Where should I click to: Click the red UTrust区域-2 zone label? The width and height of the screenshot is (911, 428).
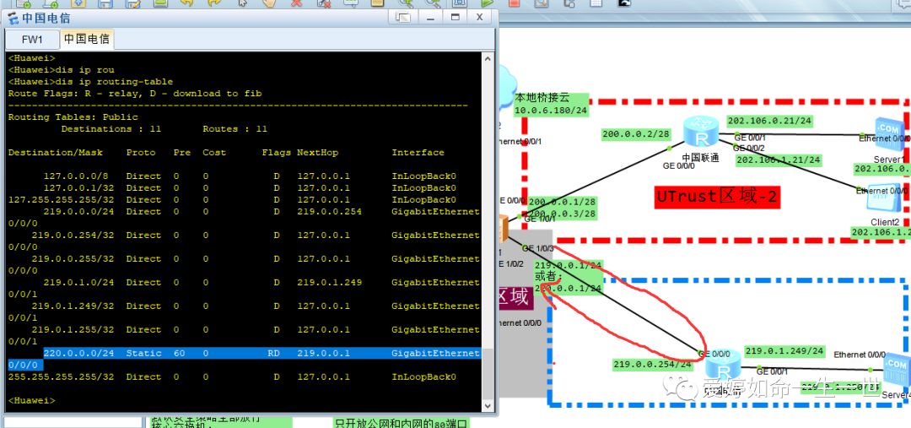pyautogui.click(x=717, y=198)
